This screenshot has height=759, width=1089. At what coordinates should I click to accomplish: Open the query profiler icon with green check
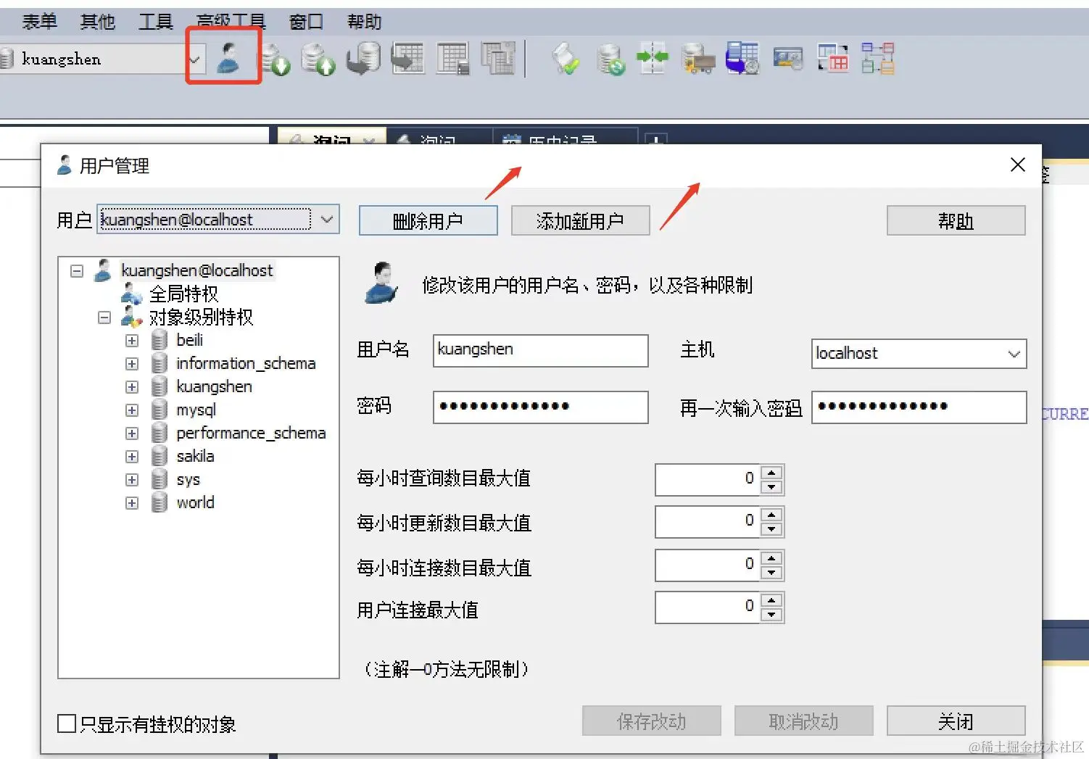click(x=566, y=59)
